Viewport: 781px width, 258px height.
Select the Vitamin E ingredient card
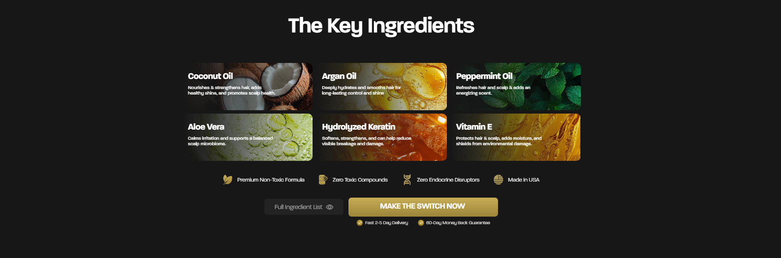point(517,137)
